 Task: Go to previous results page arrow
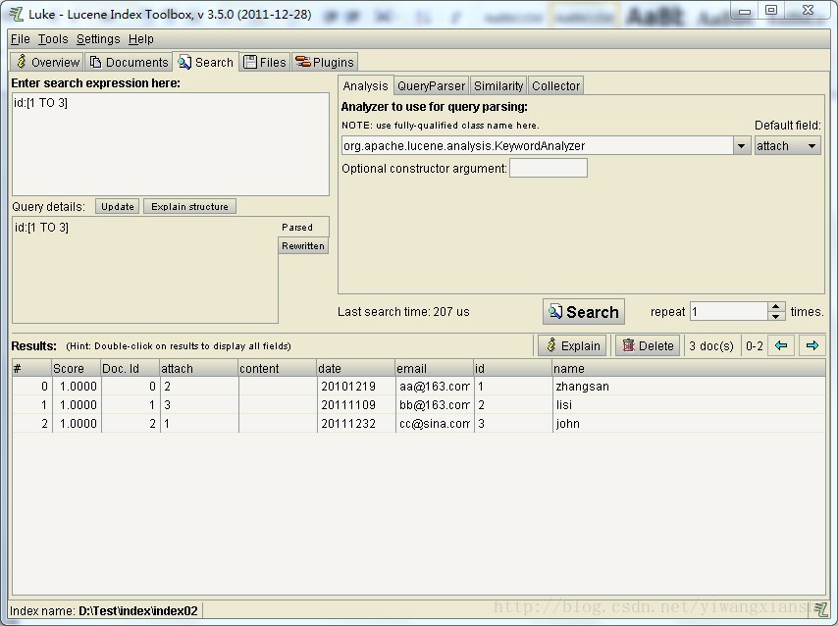pyautogui.click(x=781, y=345)
